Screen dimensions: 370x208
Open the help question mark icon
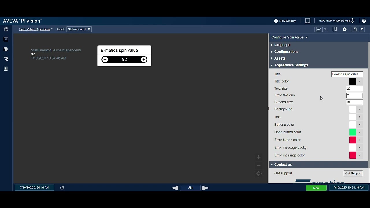coord(364,21)
